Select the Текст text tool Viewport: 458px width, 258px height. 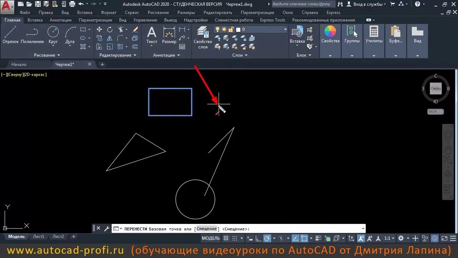click(152, 35)
